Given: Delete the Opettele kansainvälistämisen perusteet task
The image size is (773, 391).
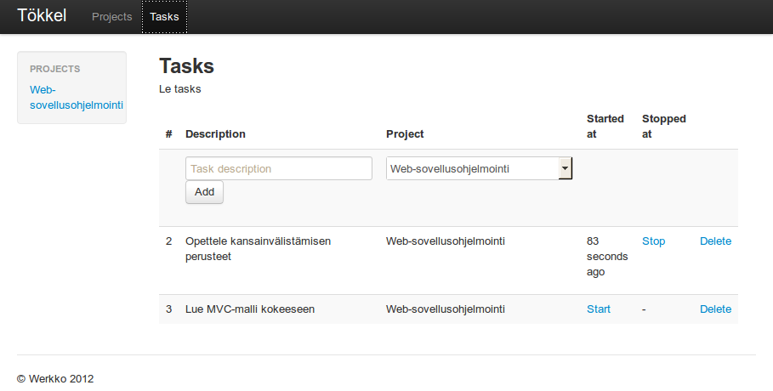Looking at the screenshot, I should pos(715,241).
